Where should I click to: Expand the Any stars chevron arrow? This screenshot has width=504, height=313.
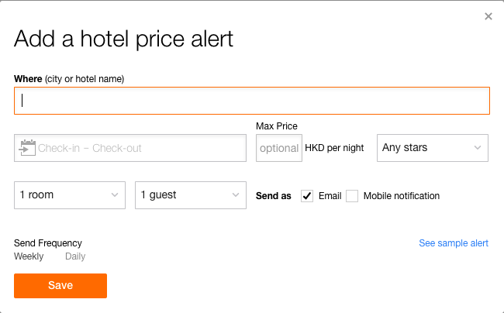(478, 148)
